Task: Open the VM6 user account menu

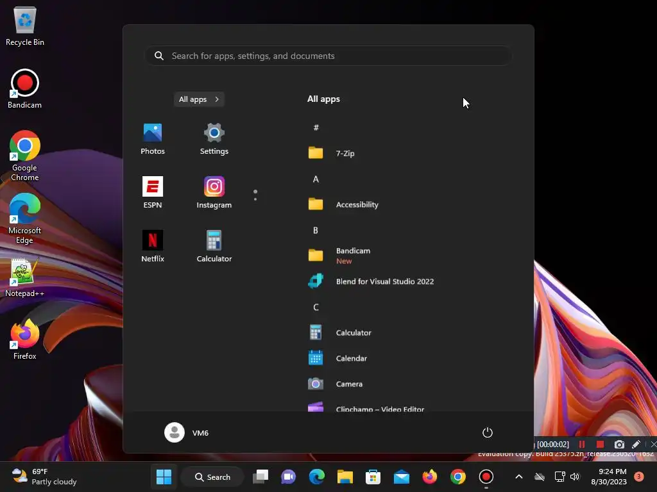Action: click(x=187, y=432)
